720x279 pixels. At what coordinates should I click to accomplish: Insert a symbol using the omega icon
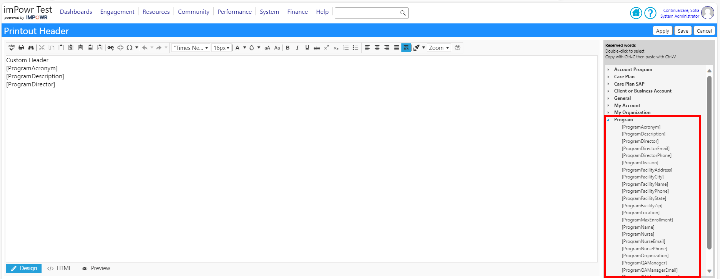click(x=129, y=48)
